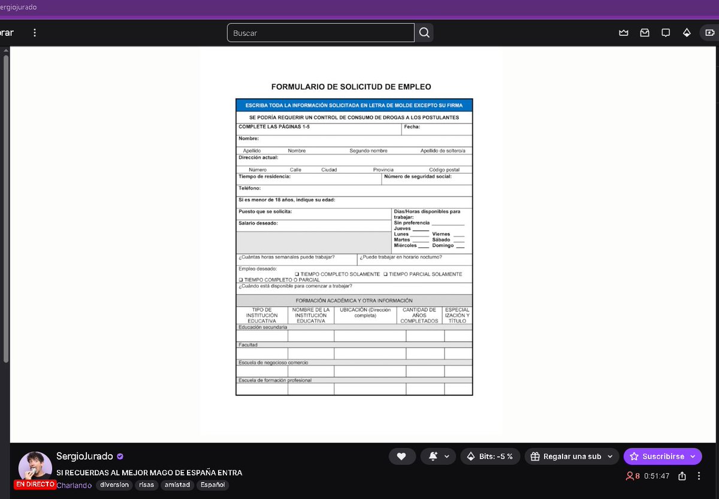The width and height of the screenshot is (719, 499).
Task: Select the risas tag
Action: click(x=147, y=485)
